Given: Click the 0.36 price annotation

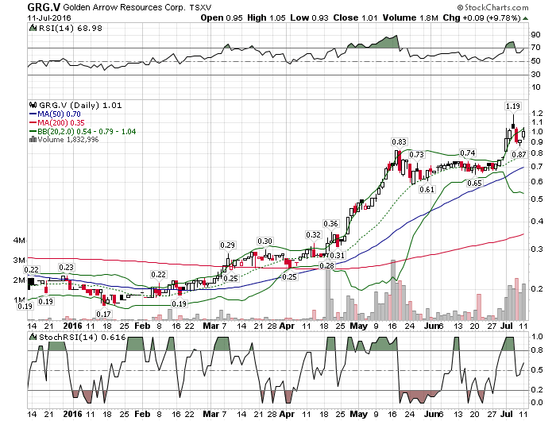Looking at the screenshot, I should tap(330, 224).
